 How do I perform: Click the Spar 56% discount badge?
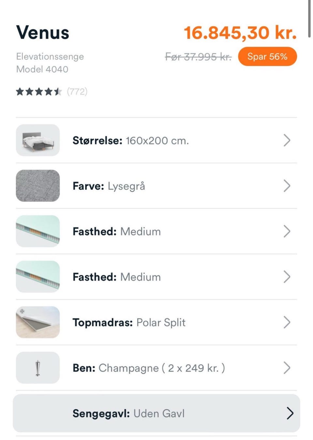click(x=267, y=57)
